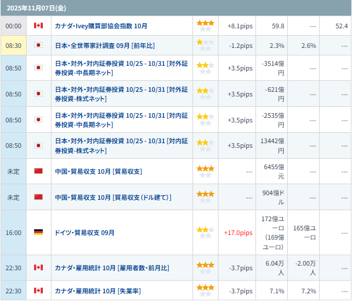Click the +8.1pips value
352x302 pixels.
240,27
